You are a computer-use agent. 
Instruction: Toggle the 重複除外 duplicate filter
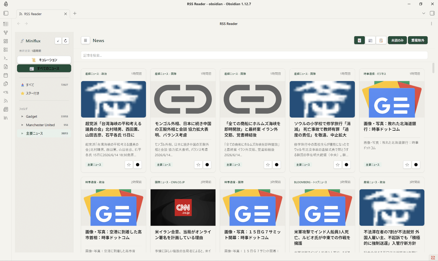[x=418, y=40]
